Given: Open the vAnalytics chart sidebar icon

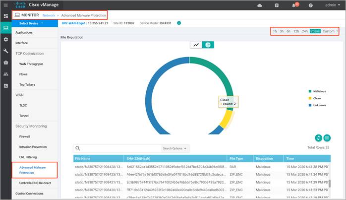Looking at the screenshot, I should pyautogui.click(x=6, y=86).
